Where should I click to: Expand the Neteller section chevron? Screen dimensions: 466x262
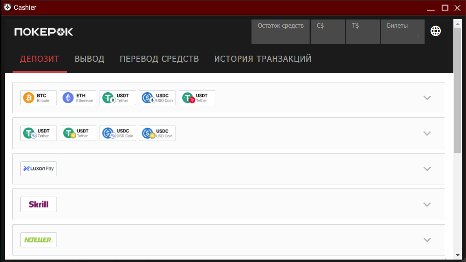(427, 240)
